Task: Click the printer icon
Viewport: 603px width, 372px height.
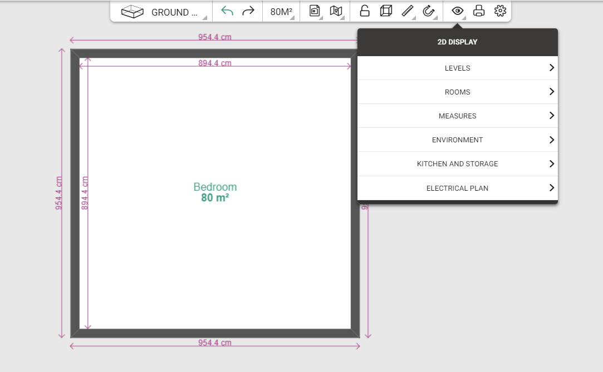Action: 479,11
